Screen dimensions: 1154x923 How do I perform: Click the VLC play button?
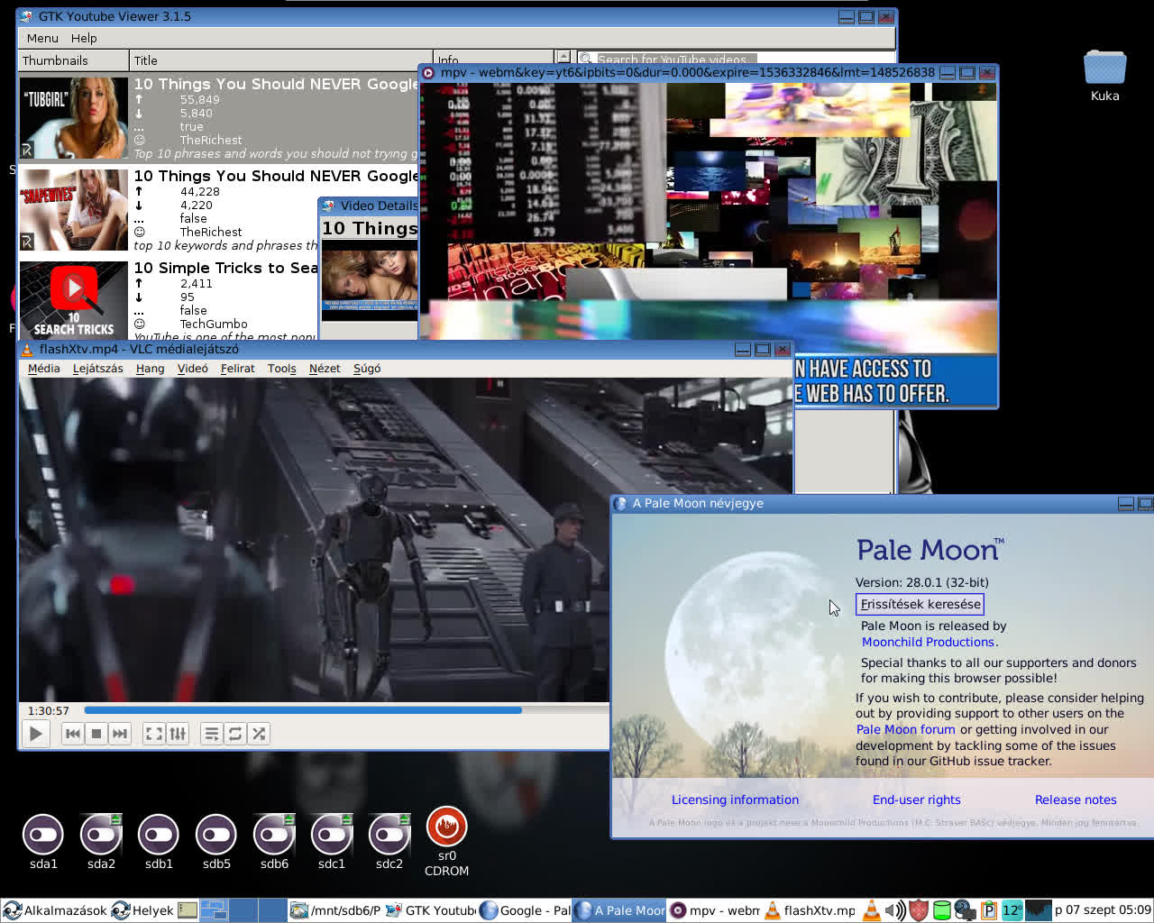pyautogui.click(x=35, y=734)
